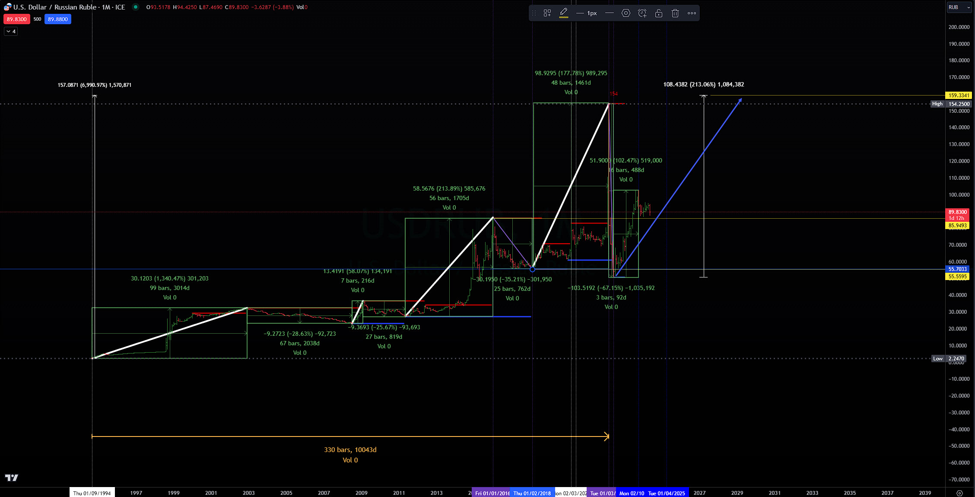Select the 98.9295 (177.78%) range label
The image size is (975, 497).
(x=571, y=73)
